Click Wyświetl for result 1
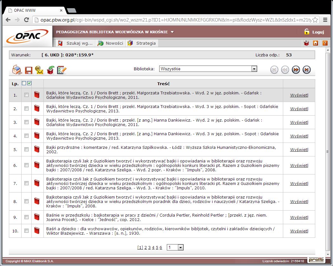 click(299, 95)
